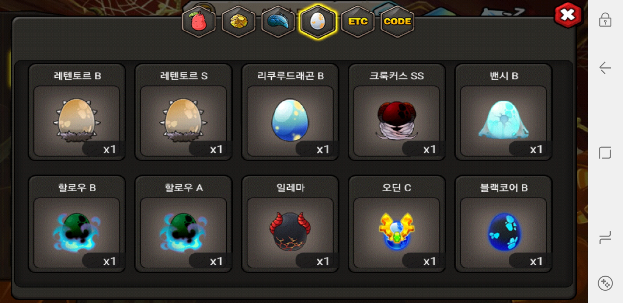The height and width of the screenshot is (303, 623).
Task: Pick the 리쿠루드래곤 B blue egg
Action: click(x=290, y=112)
